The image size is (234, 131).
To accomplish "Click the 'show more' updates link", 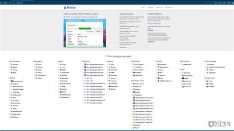I will pyautogui.click(x=123, y=47).
